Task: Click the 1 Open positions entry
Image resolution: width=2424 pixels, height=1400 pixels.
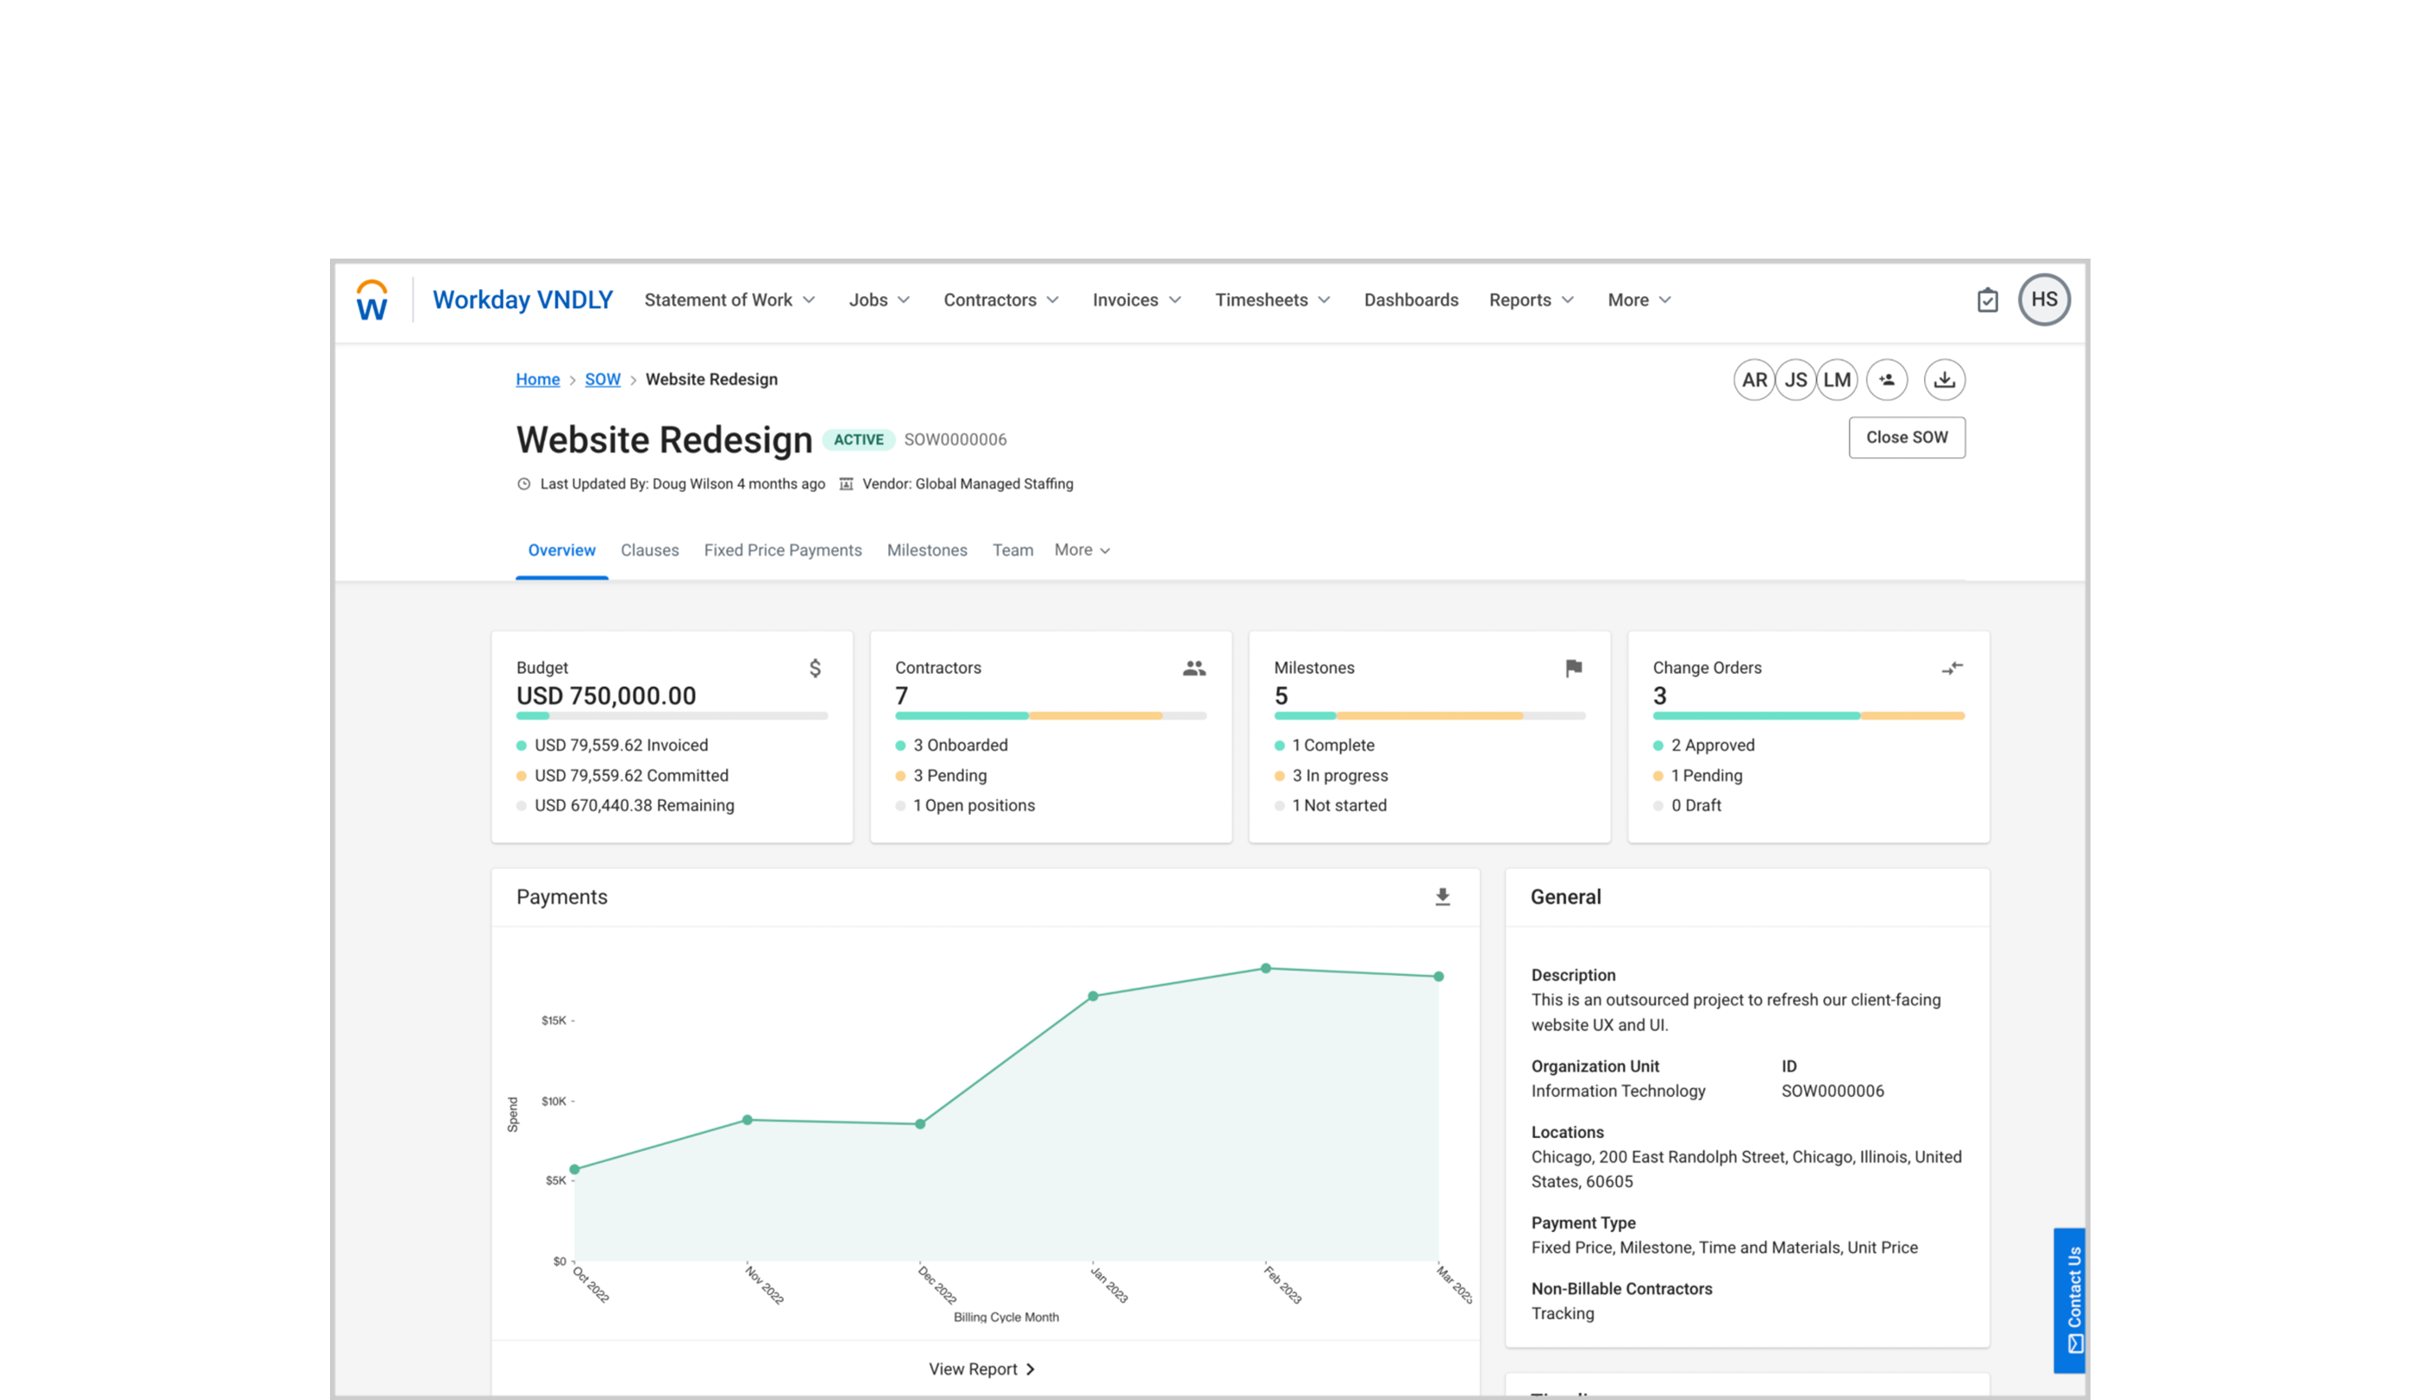Action: point(973,804)
